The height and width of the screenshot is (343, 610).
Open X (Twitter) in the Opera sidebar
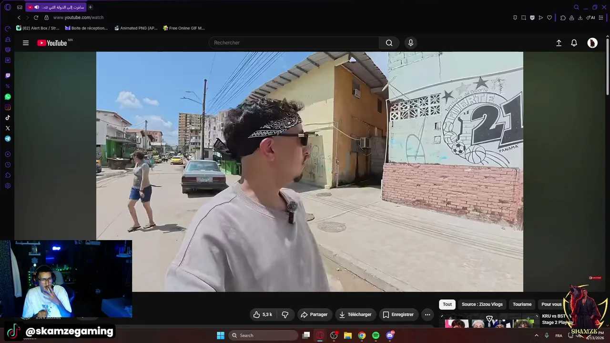coord(8,128)
